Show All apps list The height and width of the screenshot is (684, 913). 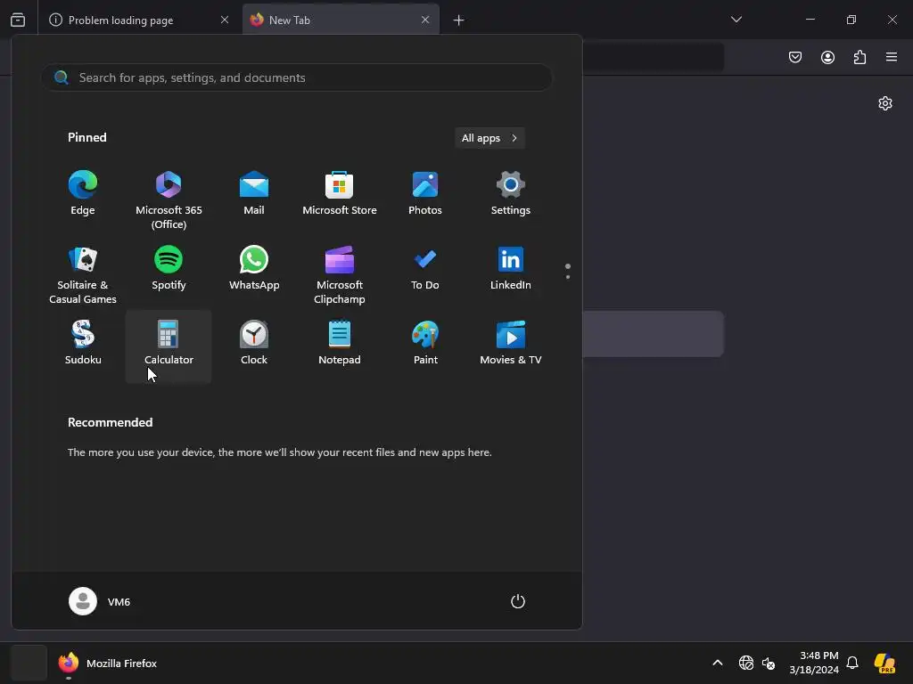(489, 138)
